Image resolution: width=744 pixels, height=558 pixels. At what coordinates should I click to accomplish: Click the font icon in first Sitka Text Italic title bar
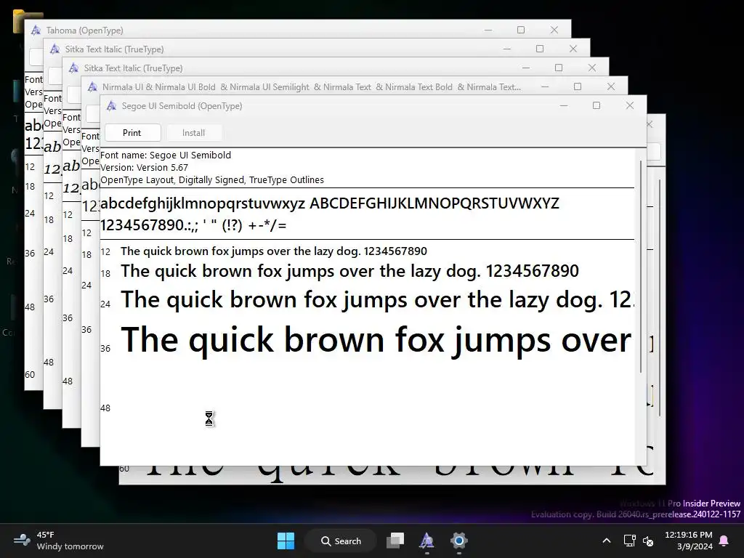[x=54, y=49]
